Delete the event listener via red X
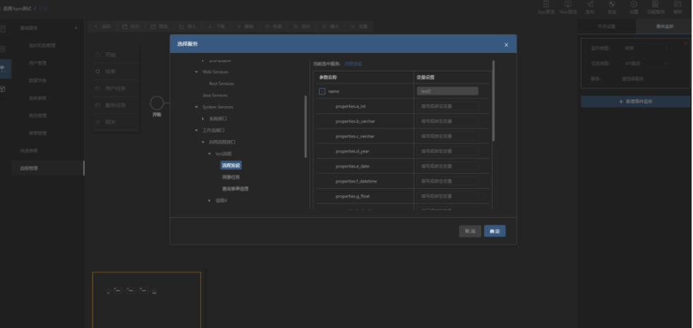Image resolution: width=693 pixels, height=328 pixels. (685, 42)
